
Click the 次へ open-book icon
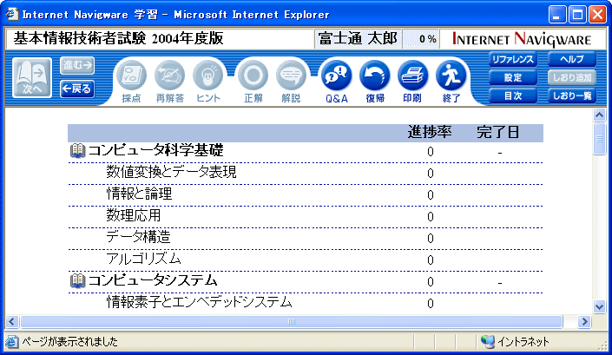tap(32, 77)
